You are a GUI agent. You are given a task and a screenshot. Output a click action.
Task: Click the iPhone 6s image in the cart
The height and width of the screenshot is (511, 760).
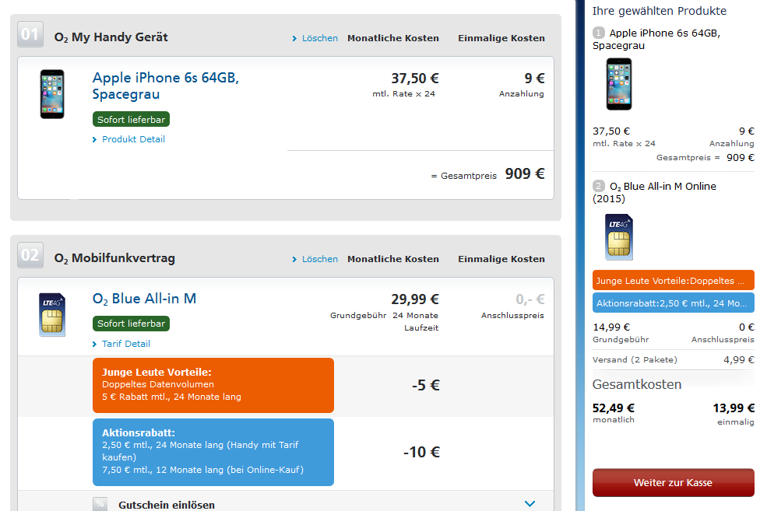coord(52,94)
